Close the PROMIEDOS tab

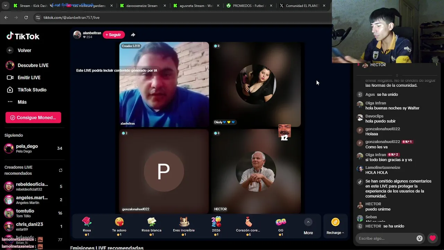271,6
